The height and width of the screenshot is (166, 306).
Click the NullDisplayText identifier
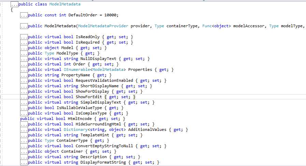coord(98,59)
